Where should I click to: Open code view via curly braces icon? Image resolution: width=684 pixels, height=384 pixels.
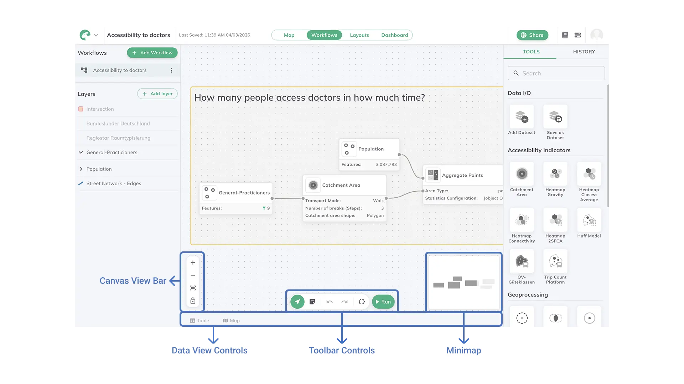pos(362,302)
